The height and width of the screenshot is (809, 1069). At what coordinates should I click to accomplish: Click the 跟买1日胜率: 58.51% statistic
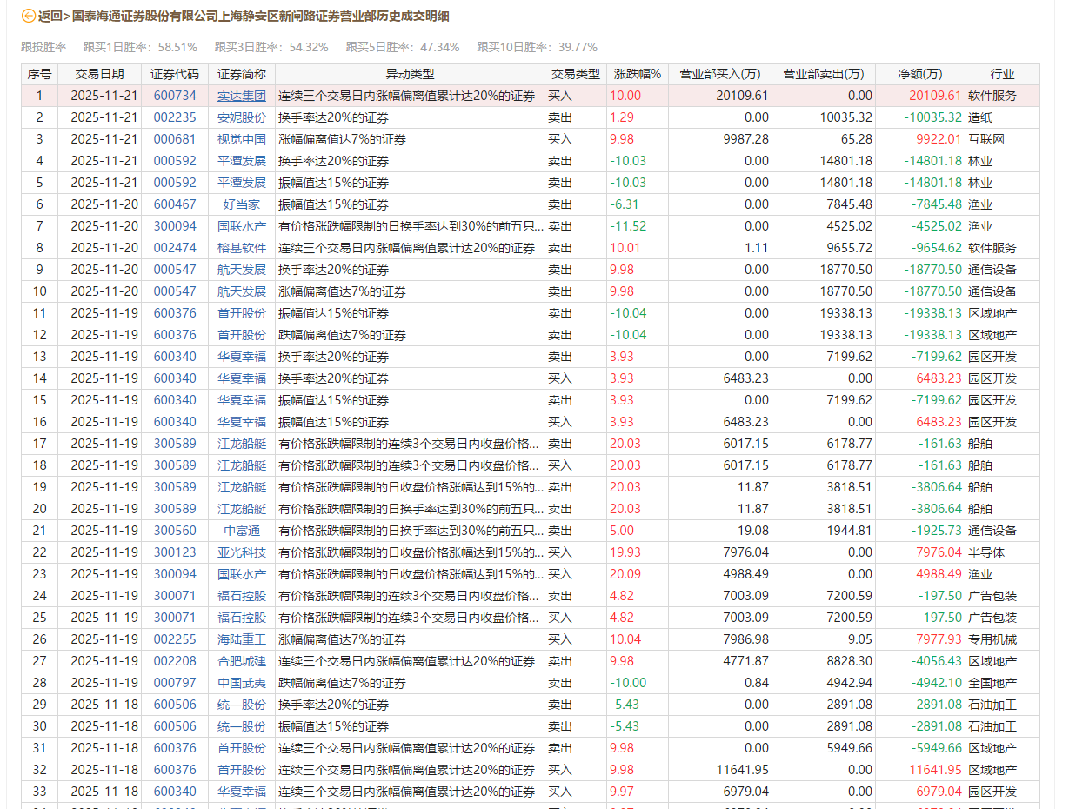coord(140,47)
